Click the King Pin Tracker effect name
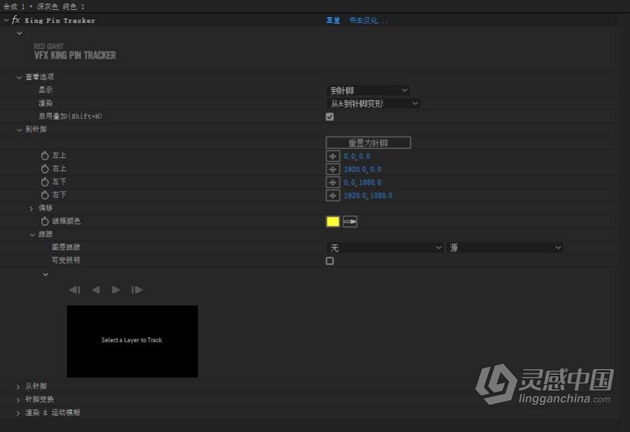The height and width of the screenshot is (432, 630). (60, 20)
